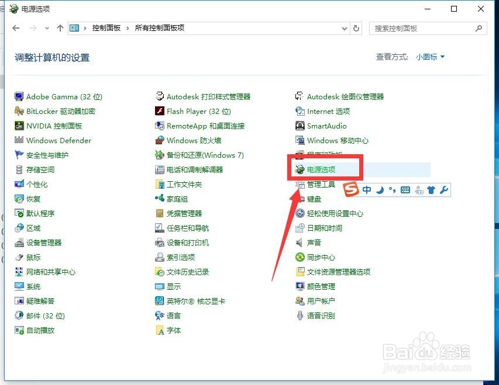
Task: Click the 颜色管理 icon
Action: point(300,286)
